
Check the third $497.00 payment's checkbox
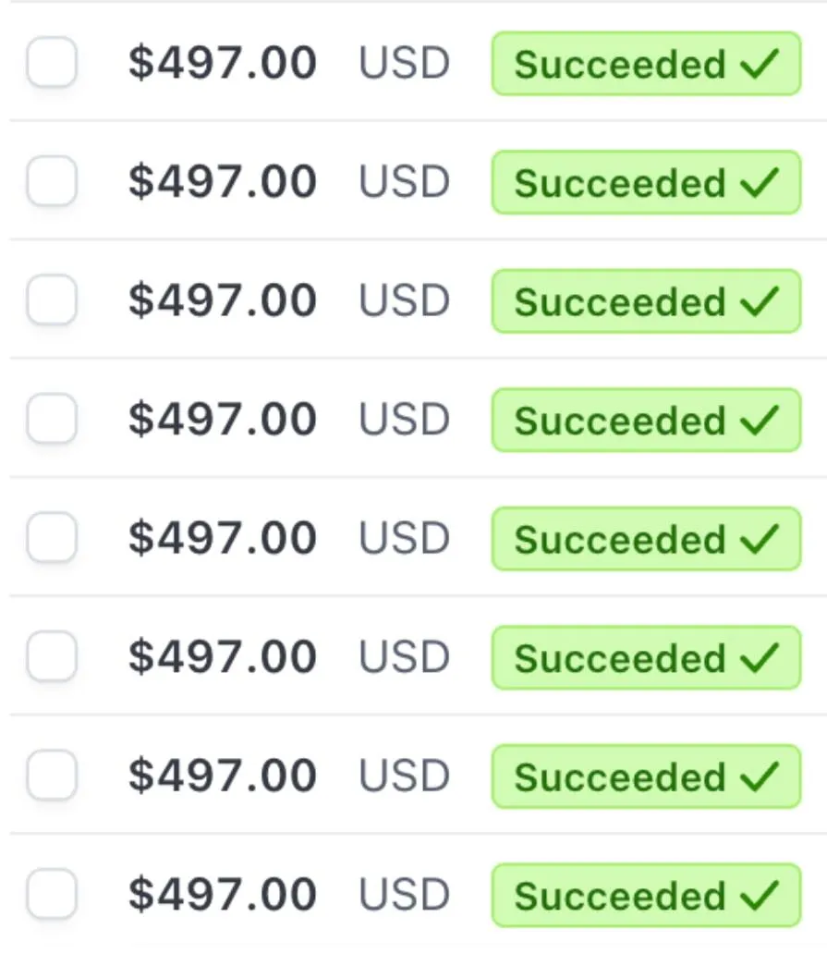pyautogui.click(x=52, y=299)
